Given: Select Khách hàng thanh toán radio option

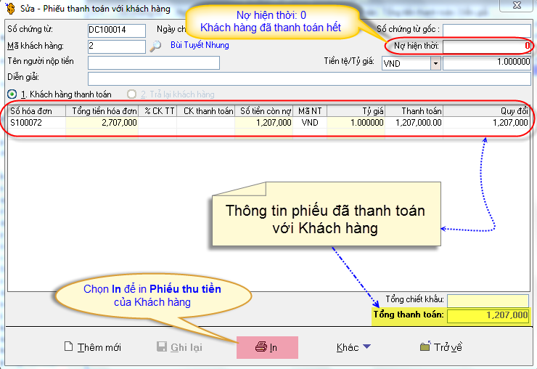Looking at the screenshot, I should coord(12,94).
